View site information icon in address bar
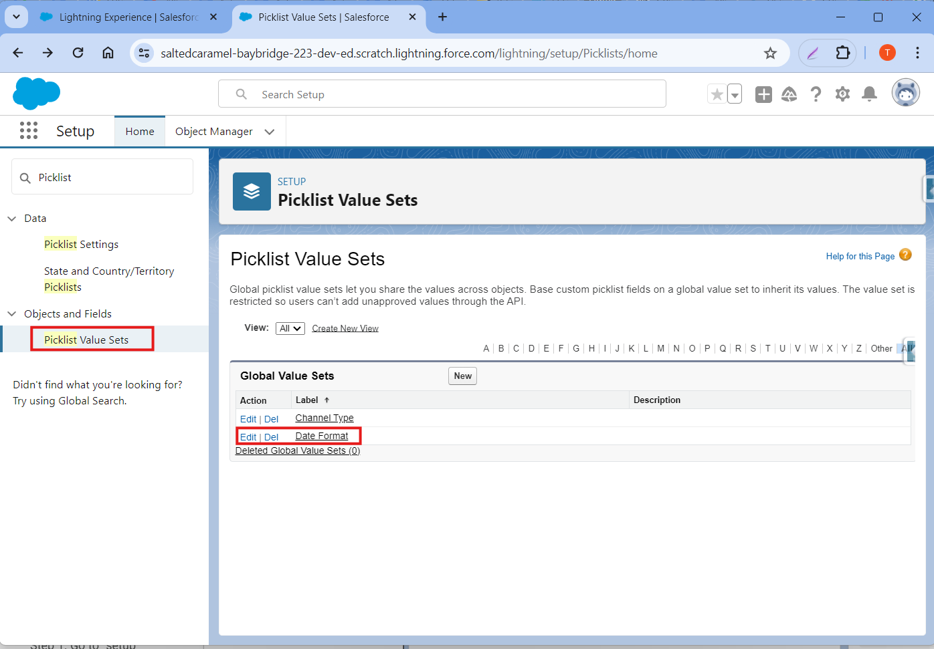This screenshot has height=649, width=934. pyautogui.click(x=144, y=53)
